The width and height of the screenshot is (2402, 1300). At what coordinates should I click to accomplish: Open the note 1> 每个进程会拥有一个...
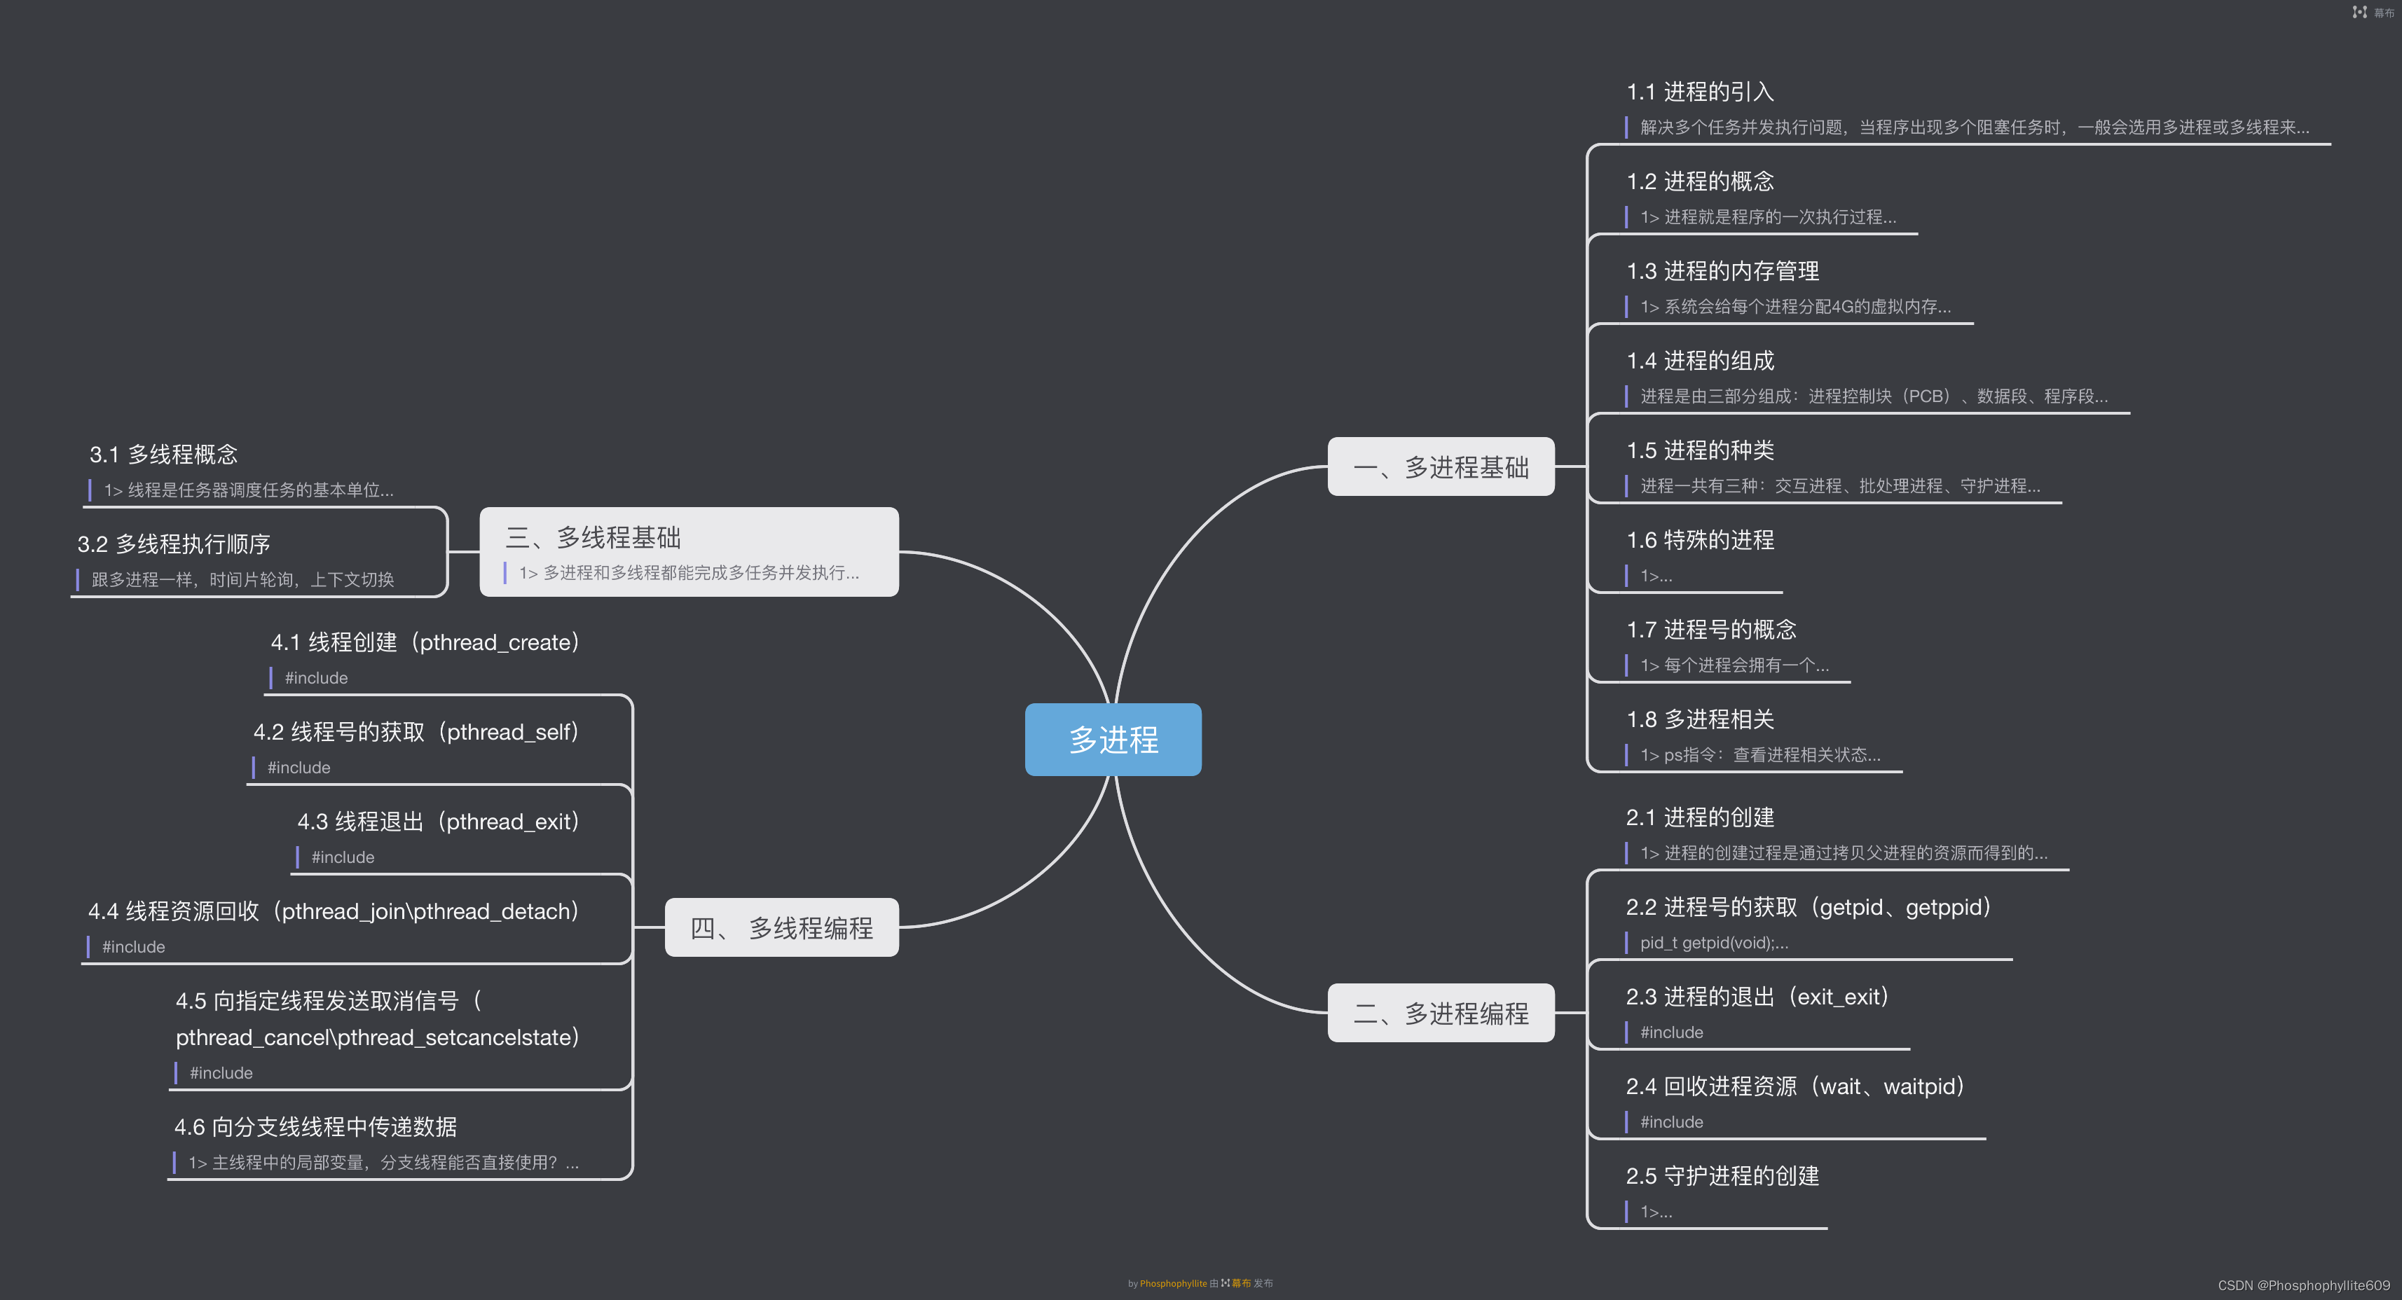click(x=1734, y=665)
